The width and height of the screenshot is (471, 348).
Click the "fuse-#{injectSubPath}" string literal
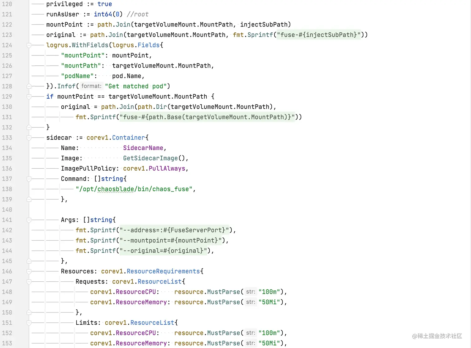[319, 35]
